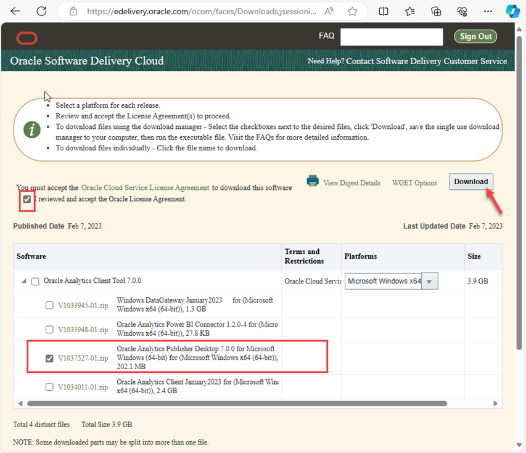
Task: Click the Terms and Restrictions column header
Action: click(311, 256)
